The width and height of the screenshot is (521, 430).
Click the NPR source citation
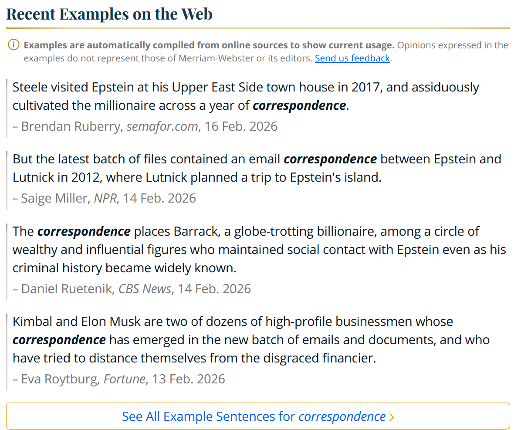pyautogui.click(x=105, y=198)
